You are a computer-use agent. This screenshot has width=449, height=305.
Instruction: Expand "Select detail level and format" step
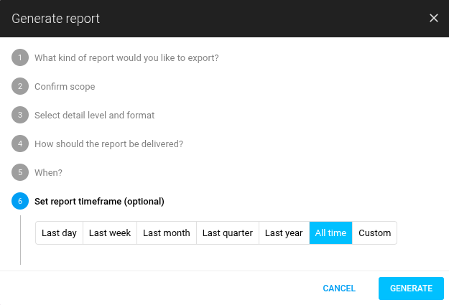pyautogui.click(x=94, y=115)
